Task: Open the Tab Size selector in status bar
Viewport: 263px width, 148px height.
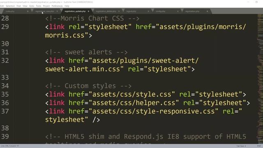Action: click(x=241, y=146)
